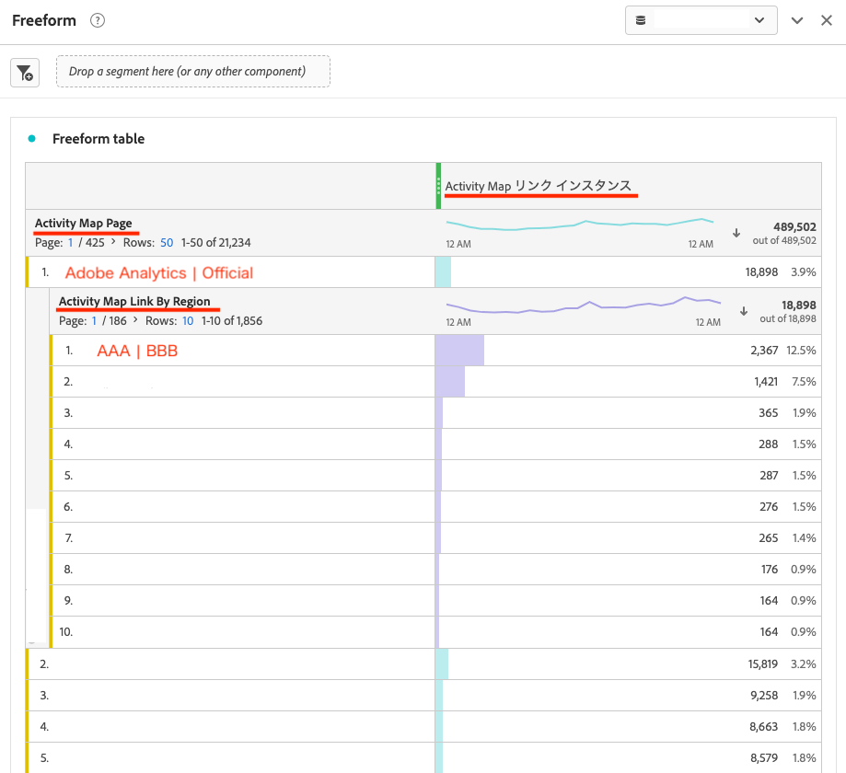Collapse the Freeform panel with the chevron
846x773 pixels.
797,20
